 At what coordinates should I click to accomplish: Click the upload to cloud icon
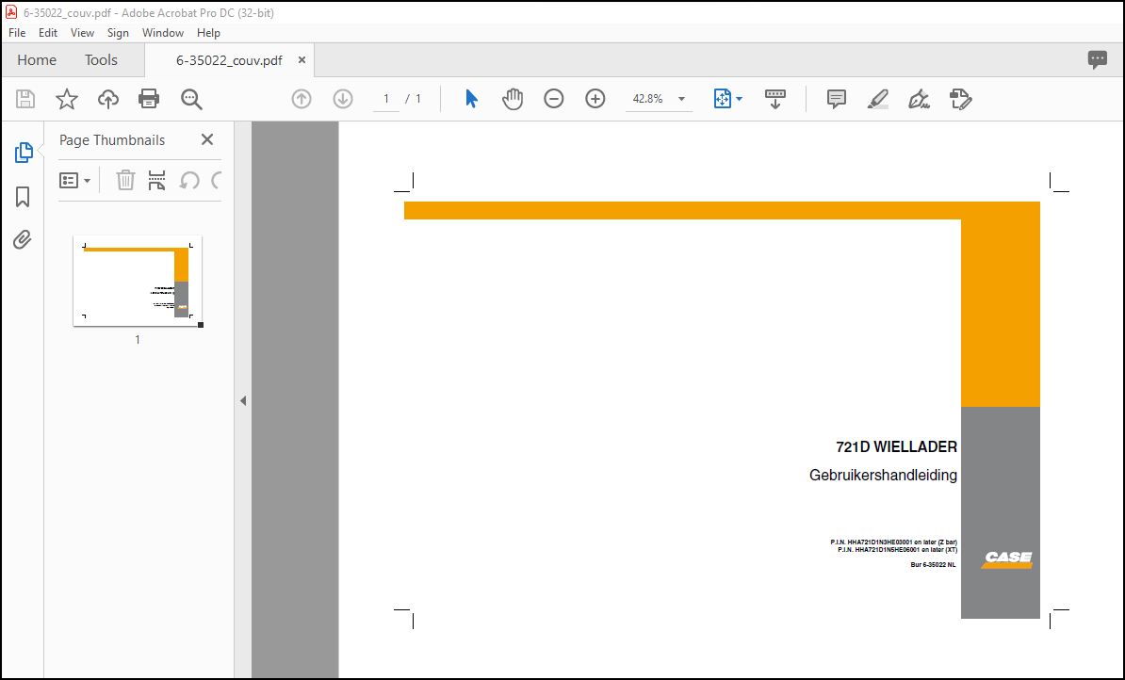pos(108,99)
